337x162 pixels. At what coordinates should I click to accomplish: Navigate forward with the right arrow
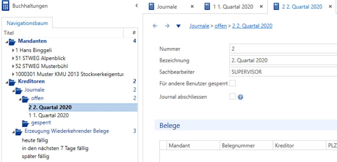pos(167,26)
